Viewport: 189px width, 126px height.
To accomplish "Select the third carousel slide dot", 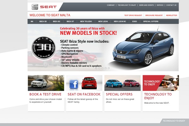I will point(102,68).
